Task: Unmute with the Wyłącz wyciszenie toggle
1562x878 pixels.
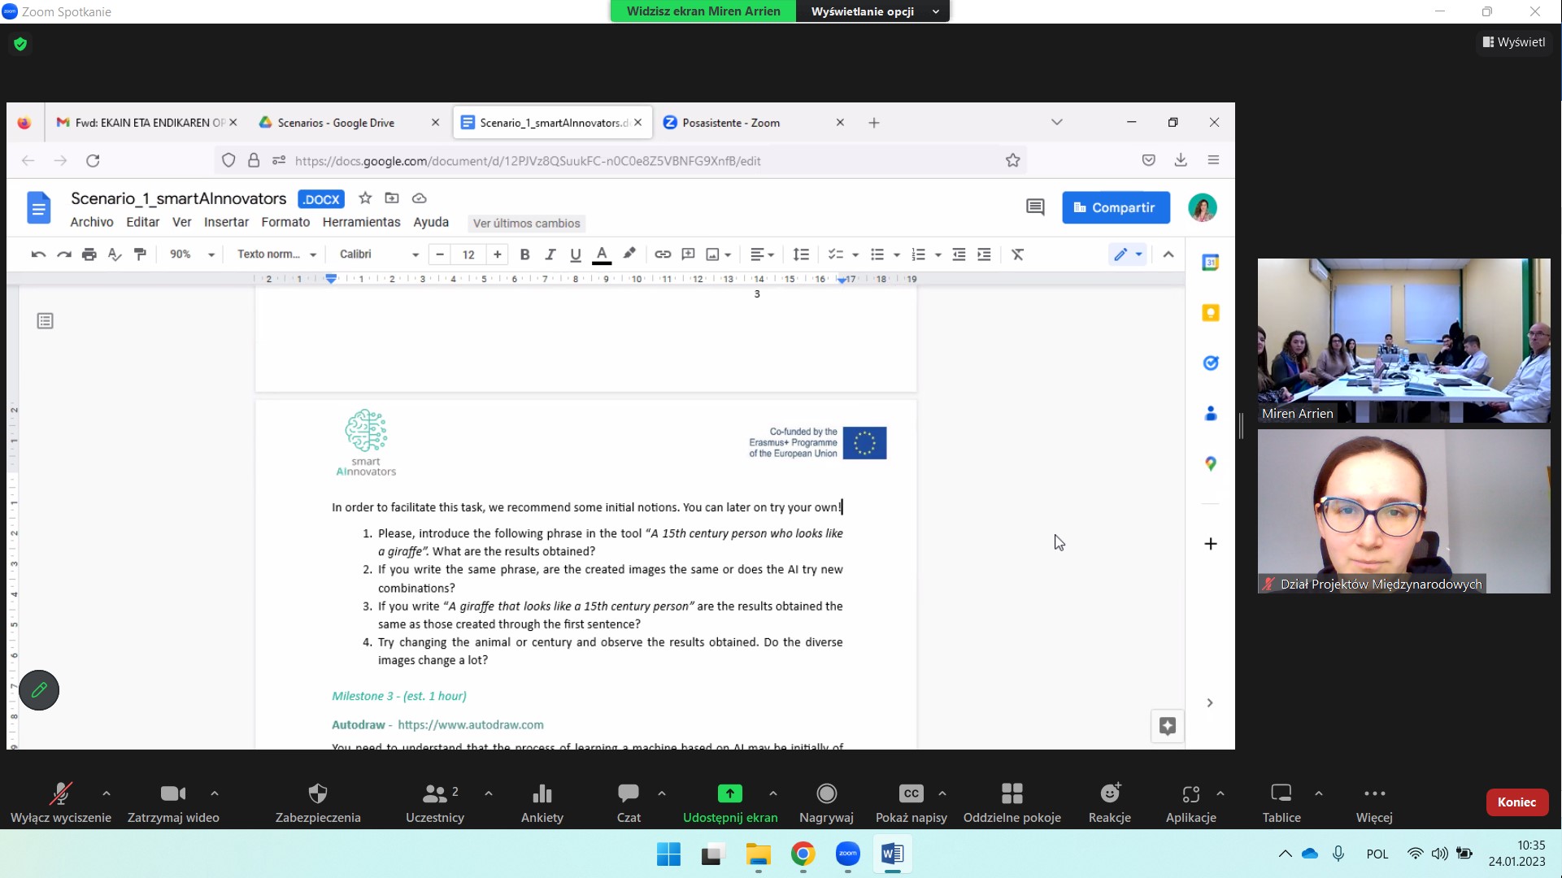Action: click(60, 793)
